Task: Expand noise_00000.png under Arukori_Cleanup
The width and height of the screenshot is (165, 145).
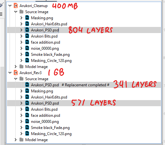Action: click(x=21, y=48)
